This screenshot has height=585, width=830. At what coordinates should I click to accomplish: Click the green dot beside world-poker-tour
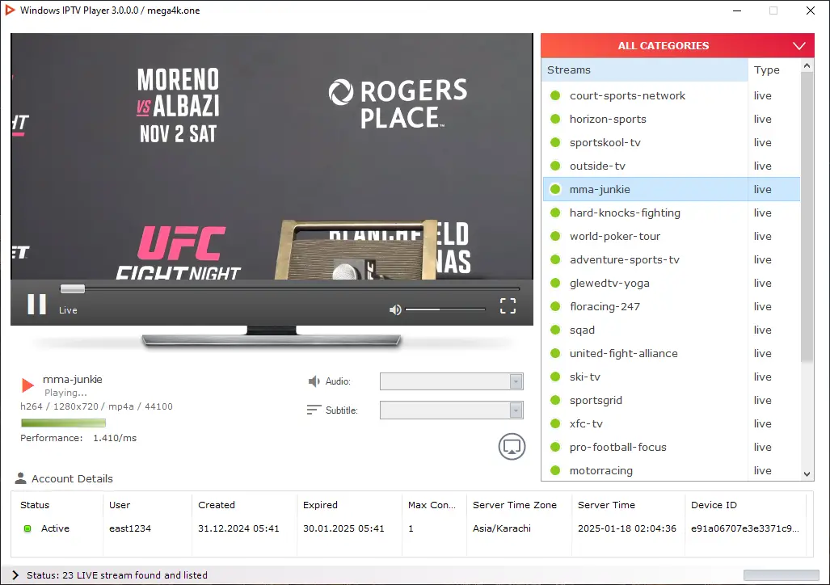tap(555, 236)
